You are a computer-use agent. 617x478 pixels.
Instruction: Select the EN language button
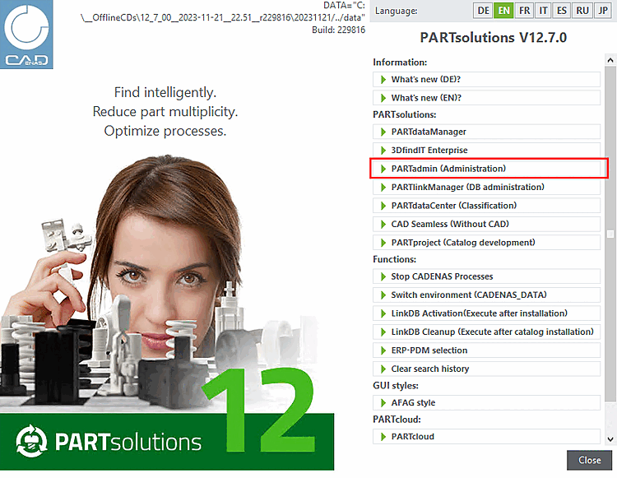[503, 11]
